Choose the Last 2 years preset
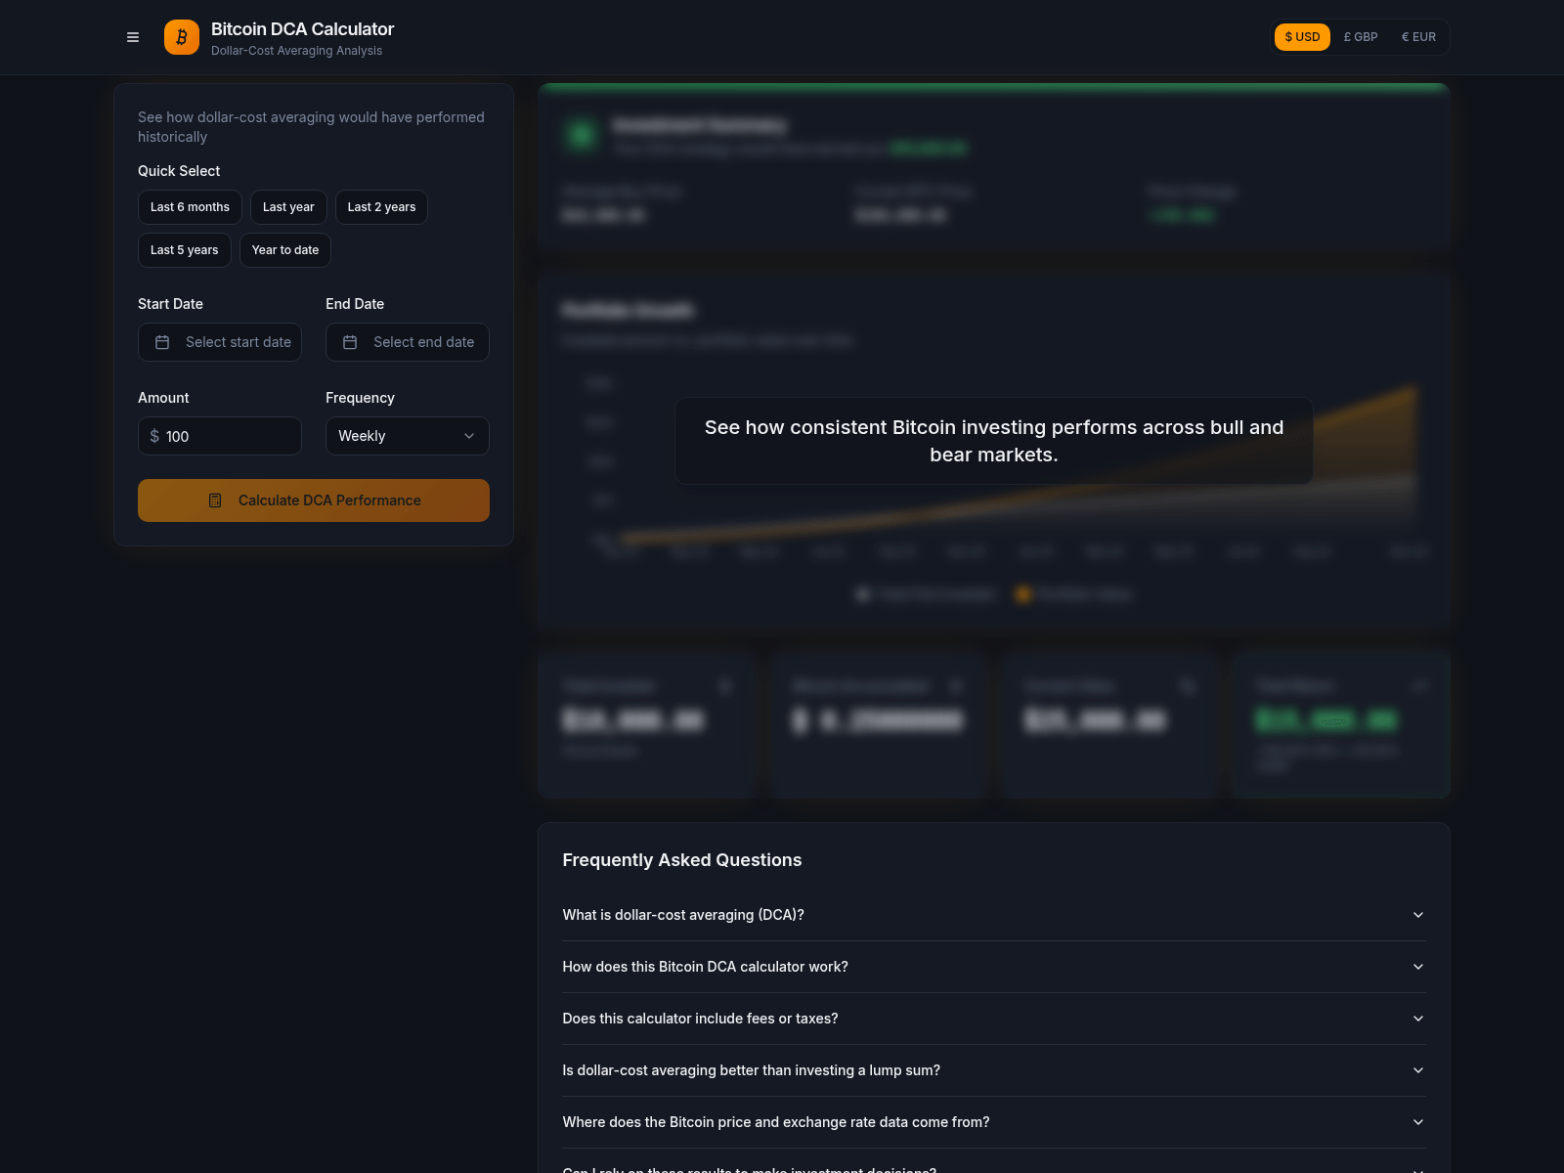Viewport: 1564px width, 1173px height. (381, 207)
